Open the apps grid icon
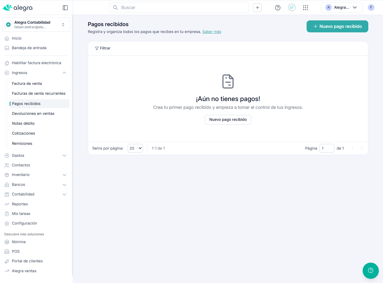 pos(305,8)
